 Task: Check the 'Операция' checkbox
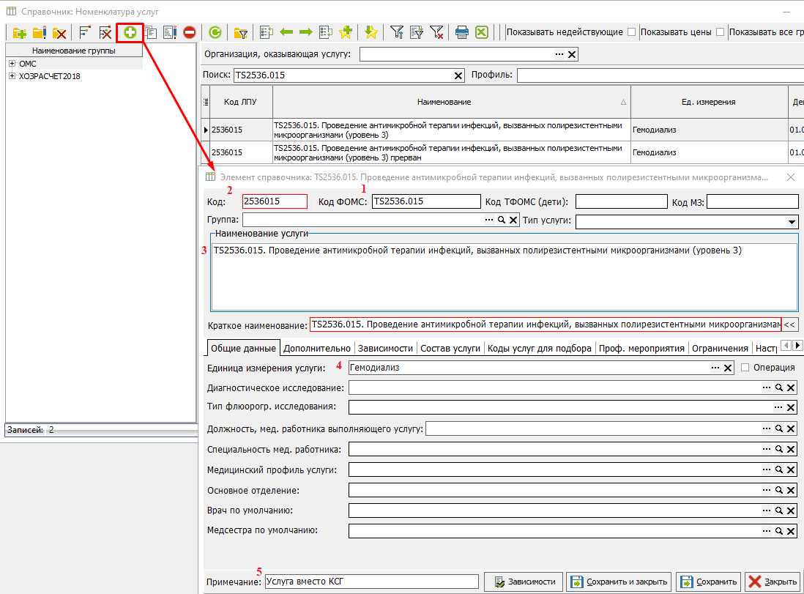tap(745, 368)
